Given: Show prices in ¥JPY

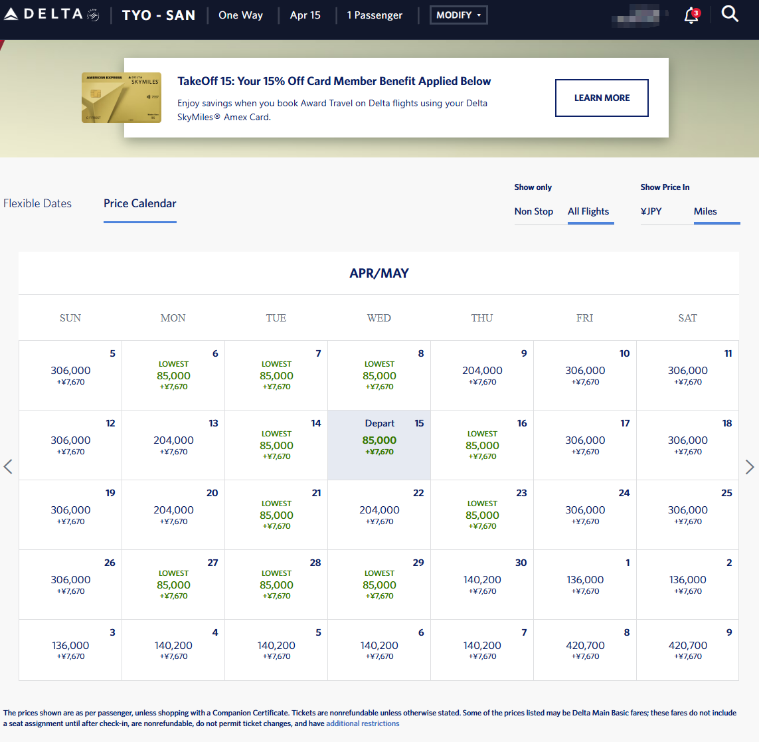Looking at the screenshot, I should [x=651, y=211].
